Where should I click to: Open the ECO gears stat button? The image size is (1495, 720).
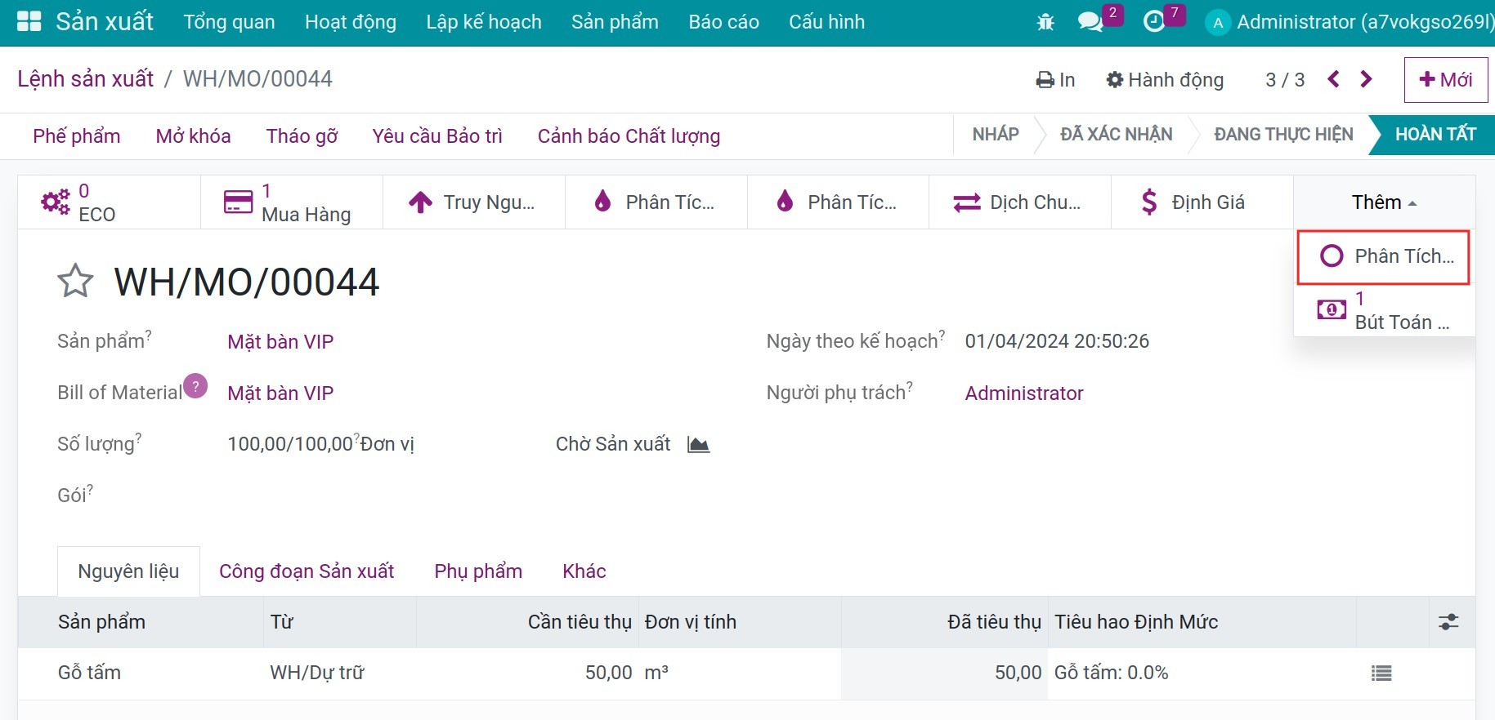(x=110, y=202)
